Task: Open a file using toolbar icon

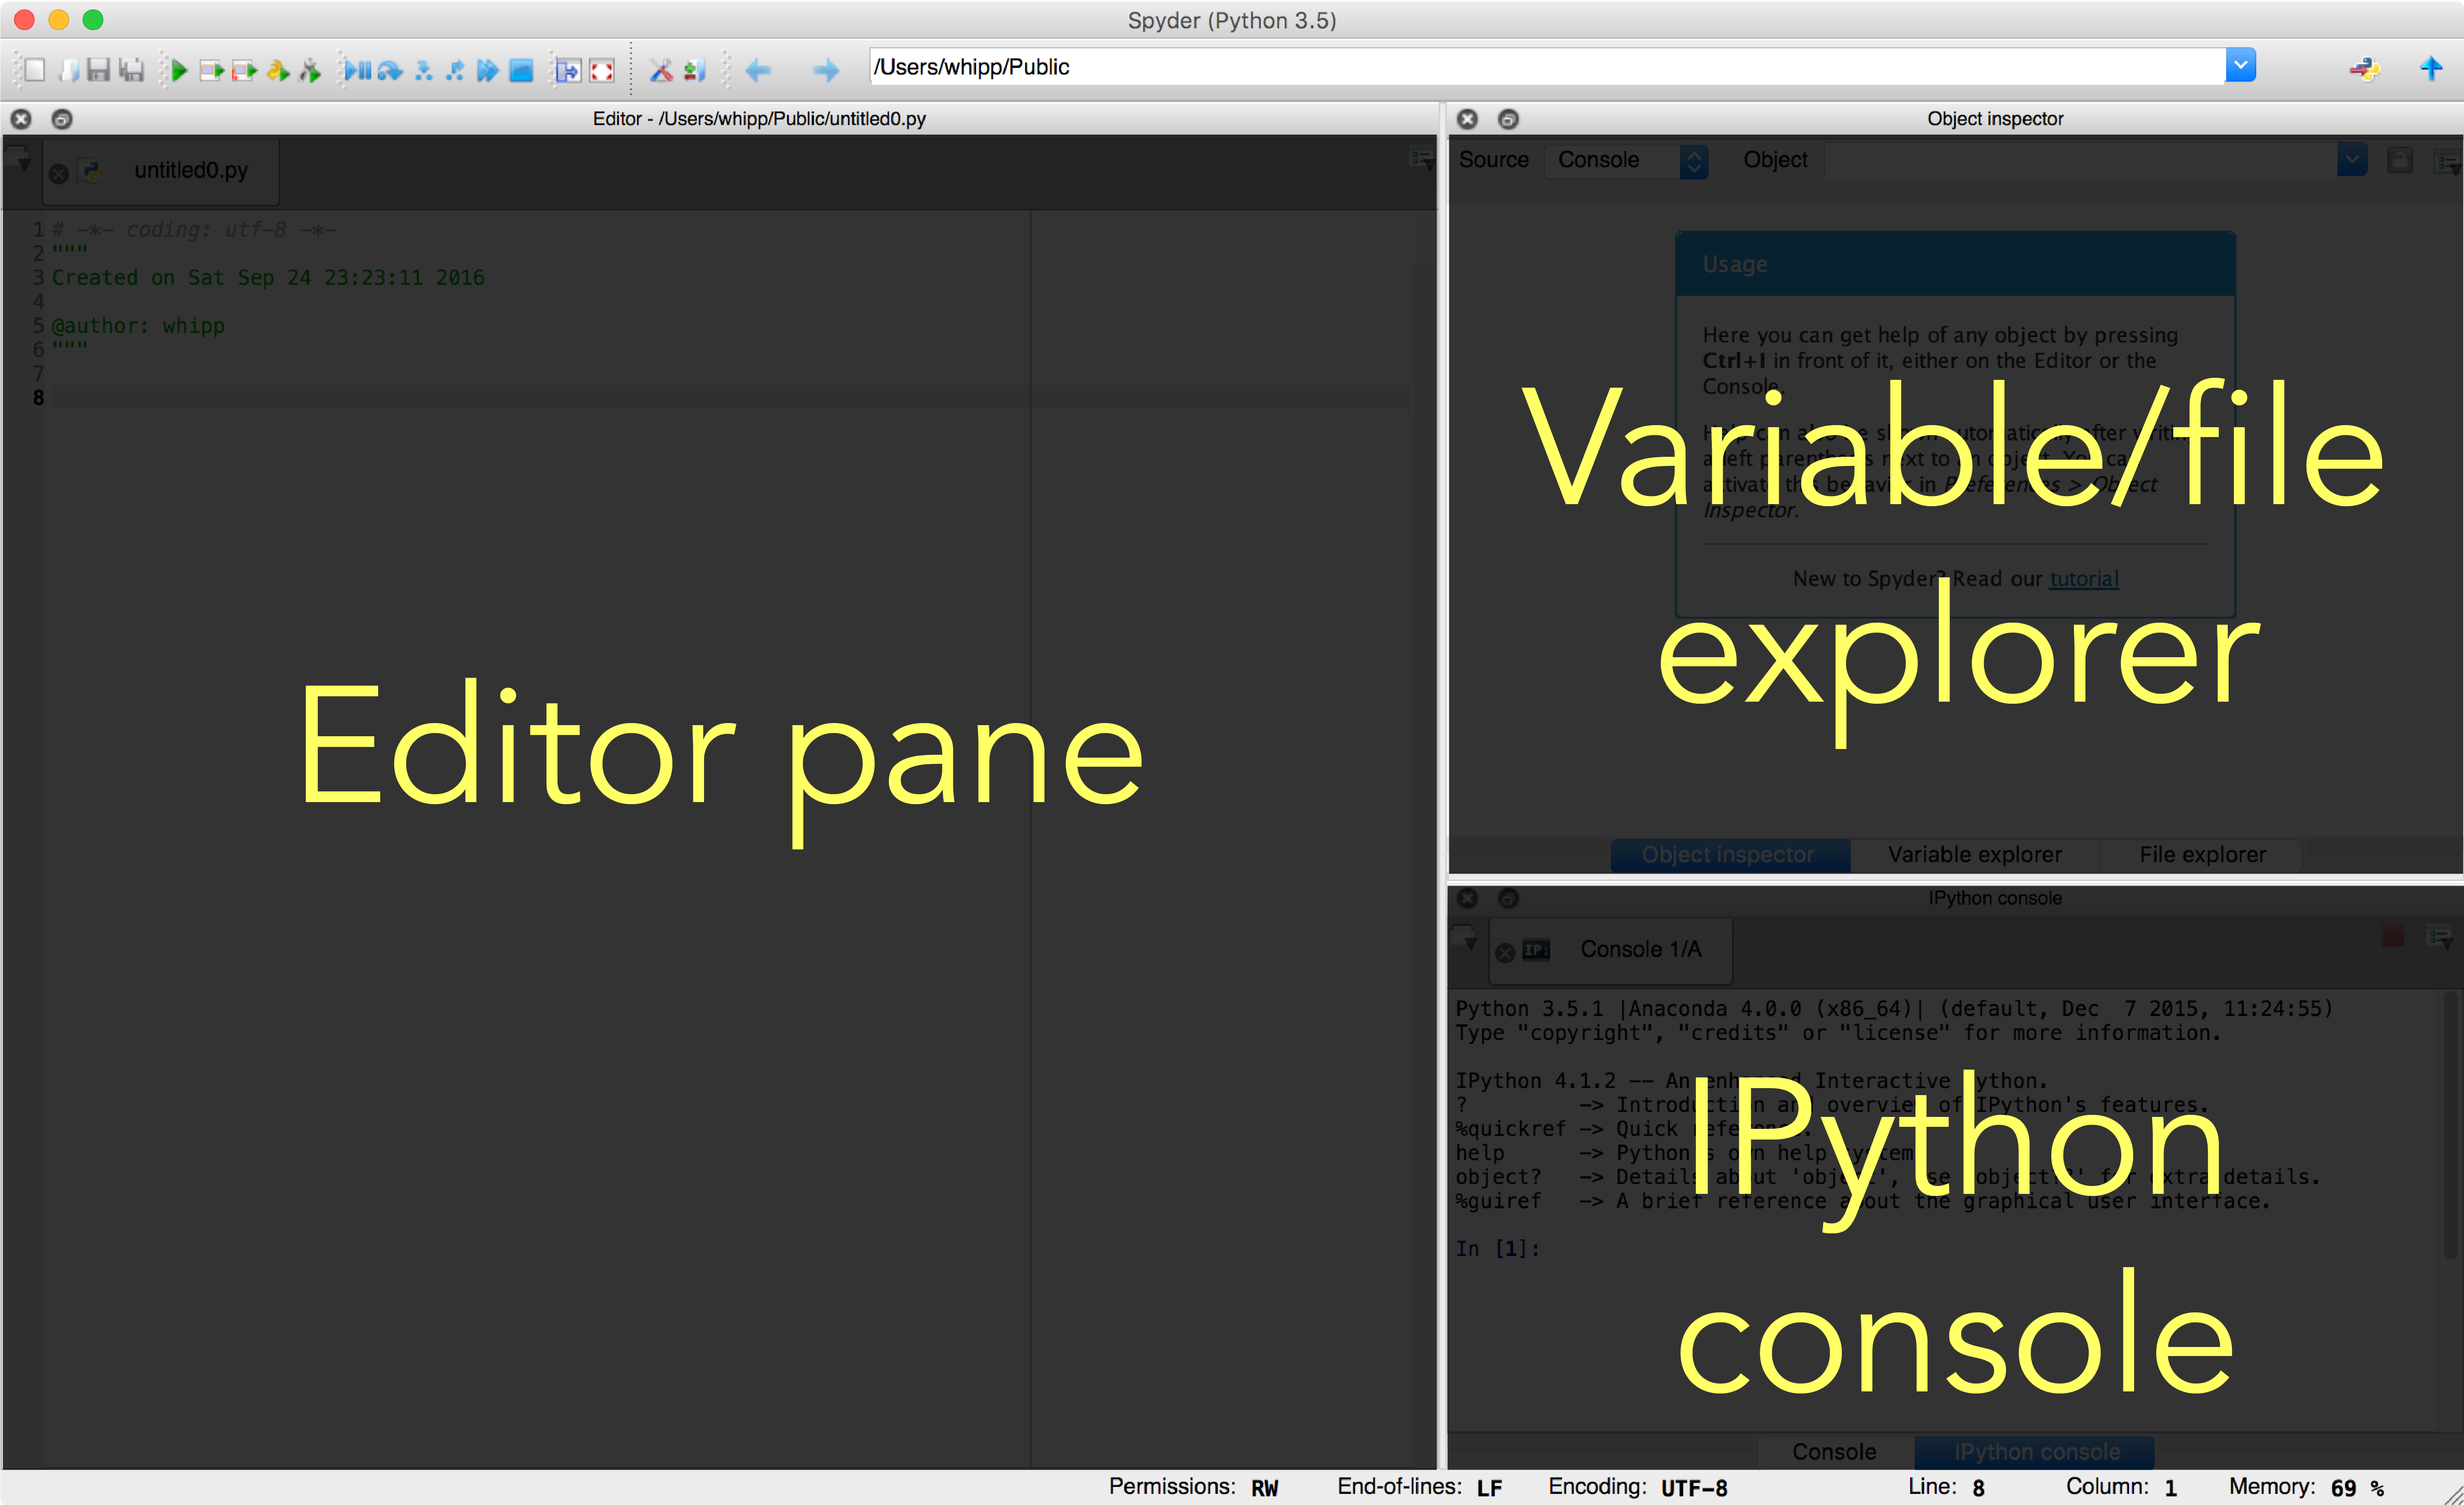Action: (69, 69)
